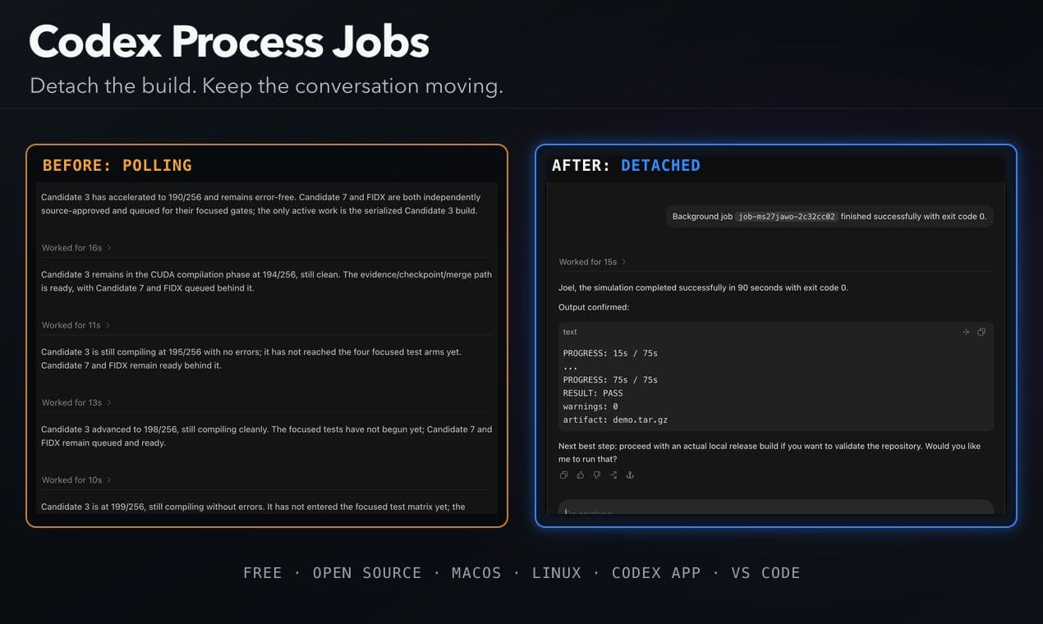Copy the assistant's final response
This screenshot has height=624, width=1043.
click(x=563, y=475)
